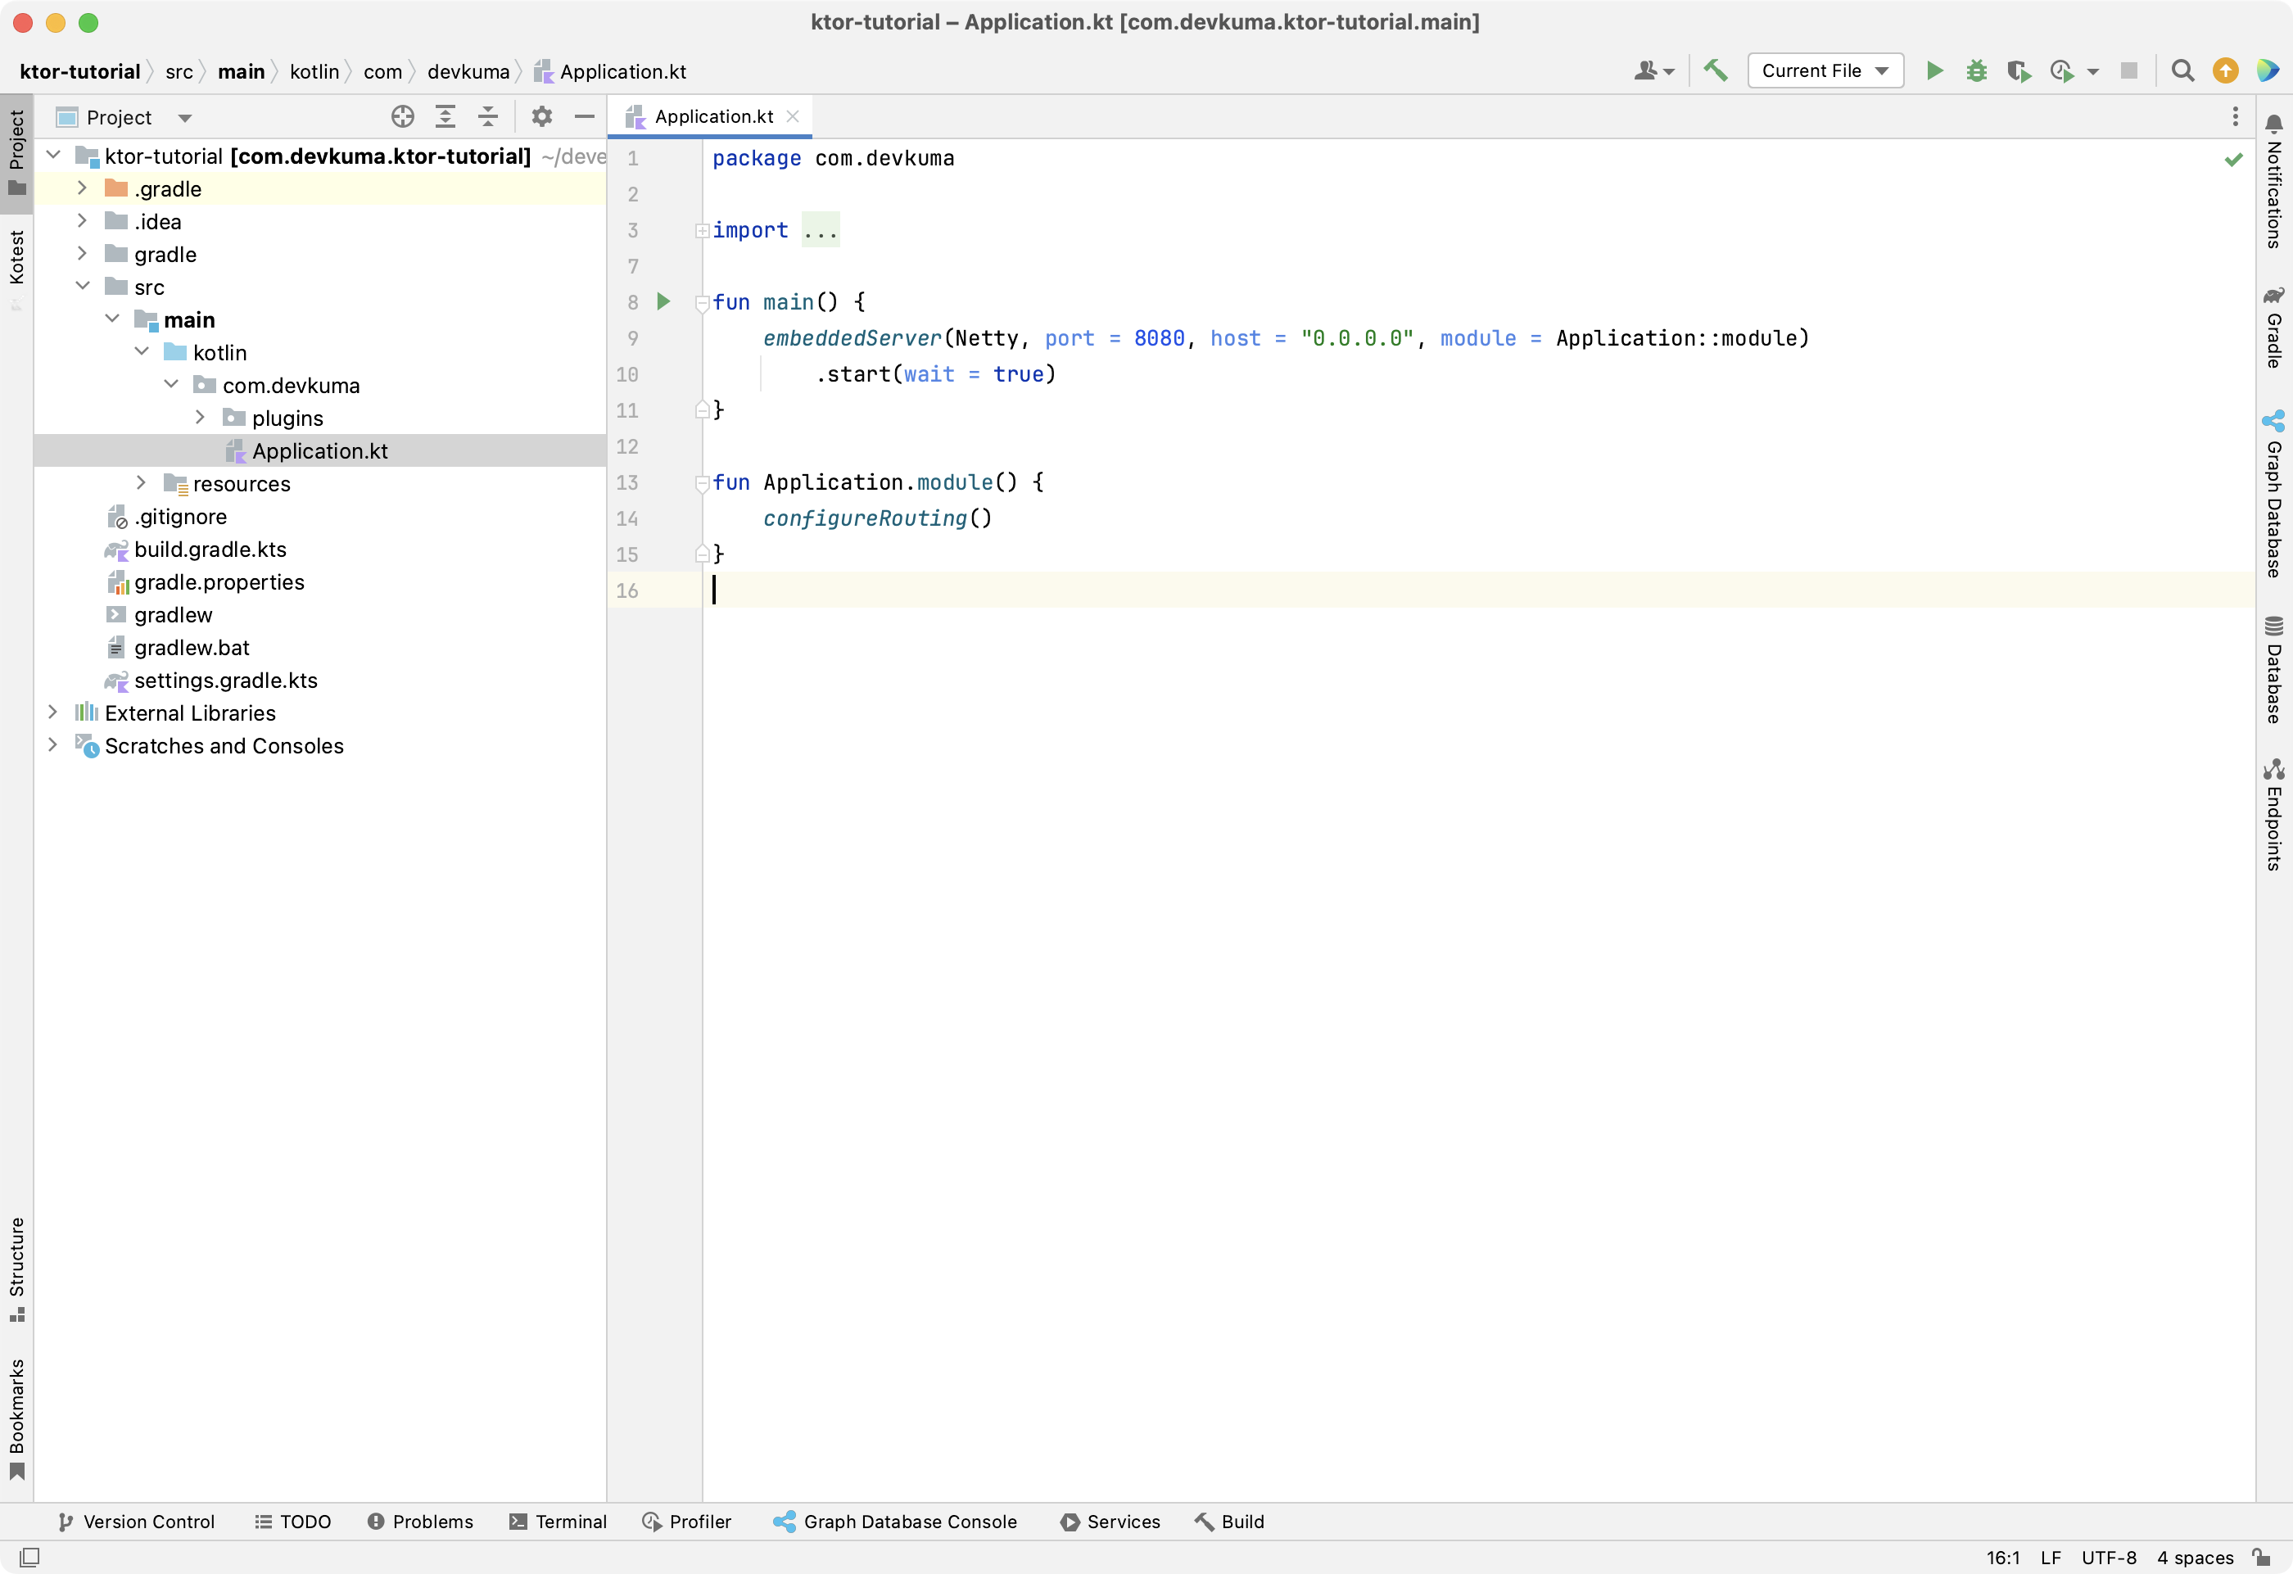Select build.gradle.kts in project tree

click(x=210, y=549)
